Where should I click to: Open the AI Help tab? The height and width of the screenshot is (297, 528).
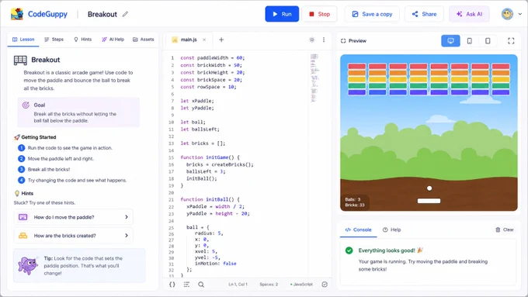click(113, 40)
